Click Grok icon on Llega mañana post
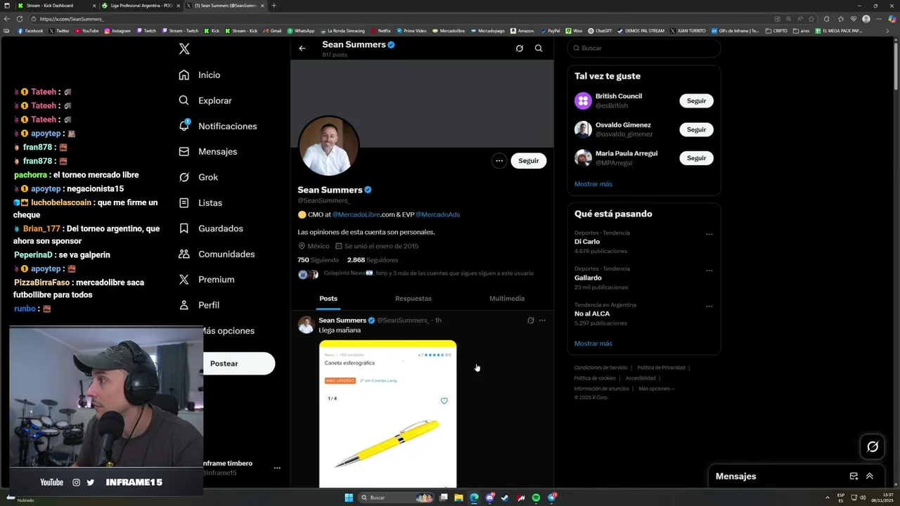 531,320
